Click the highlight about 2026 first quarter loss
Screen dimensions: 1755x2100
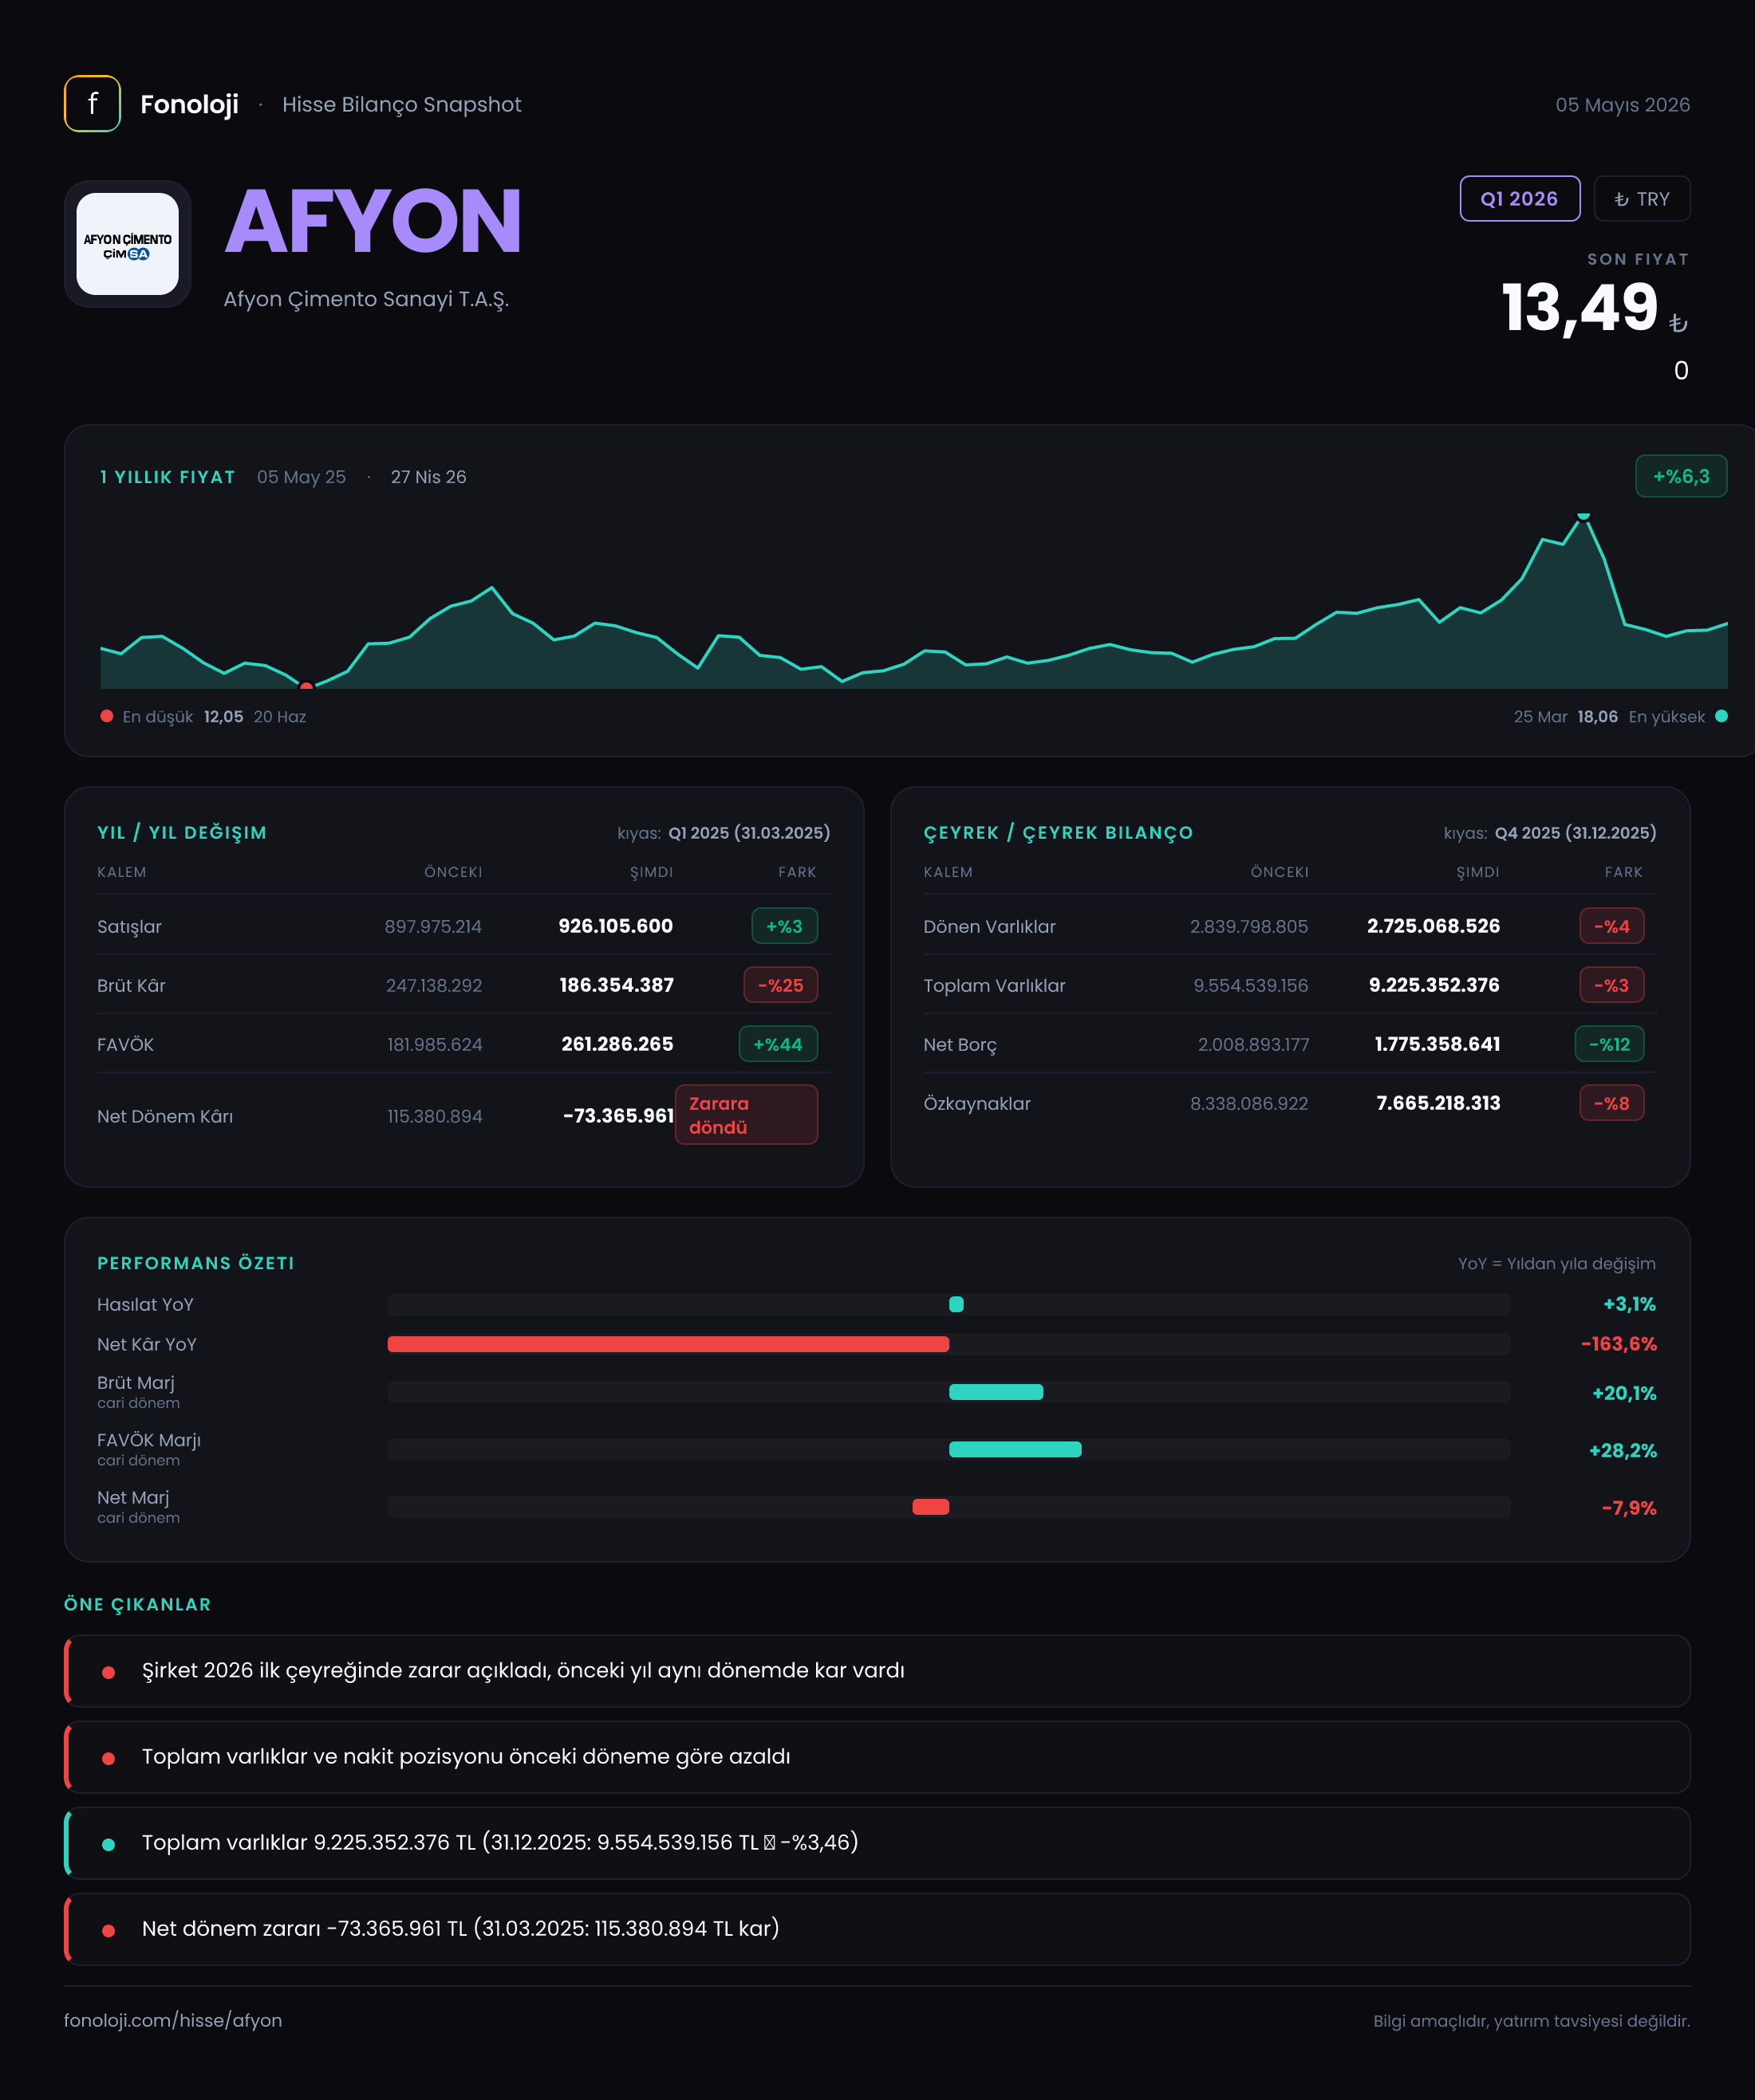(877, 1671)
